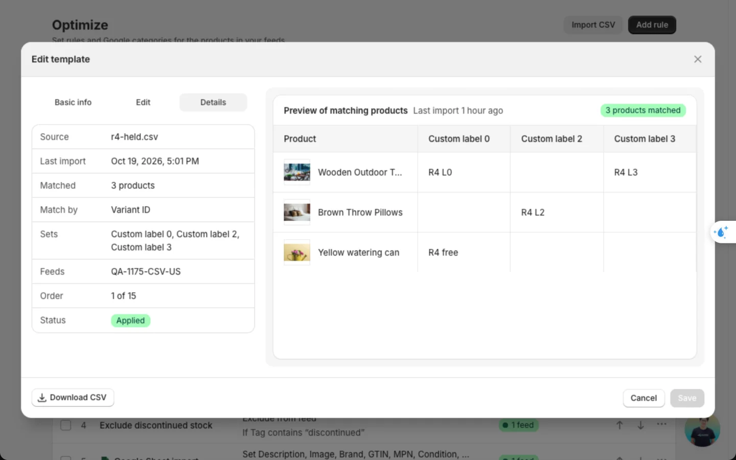736x460 pixels.
Task: Open more options for Exclude discontinued stock
Action: click(662, 424)
